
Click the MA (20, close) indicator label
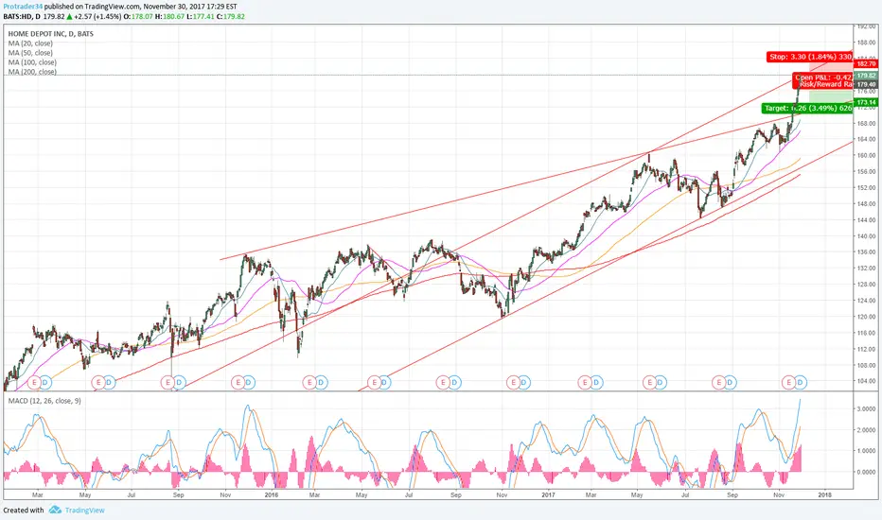click(x=30, y=43)
